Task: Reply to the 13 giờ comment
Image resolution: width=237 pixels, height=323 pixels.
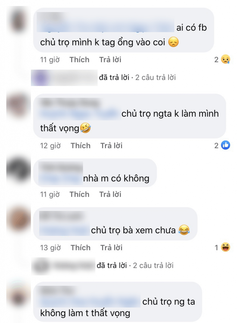Action: (111, 247)
